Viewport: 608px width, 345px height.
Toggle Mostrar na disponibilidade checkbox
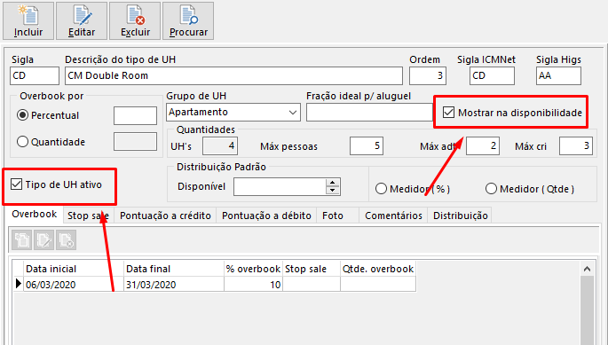pos(448,113)
